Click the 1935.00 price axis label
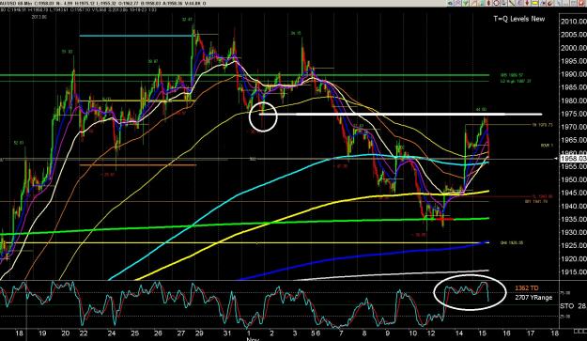 coord(574,219)
